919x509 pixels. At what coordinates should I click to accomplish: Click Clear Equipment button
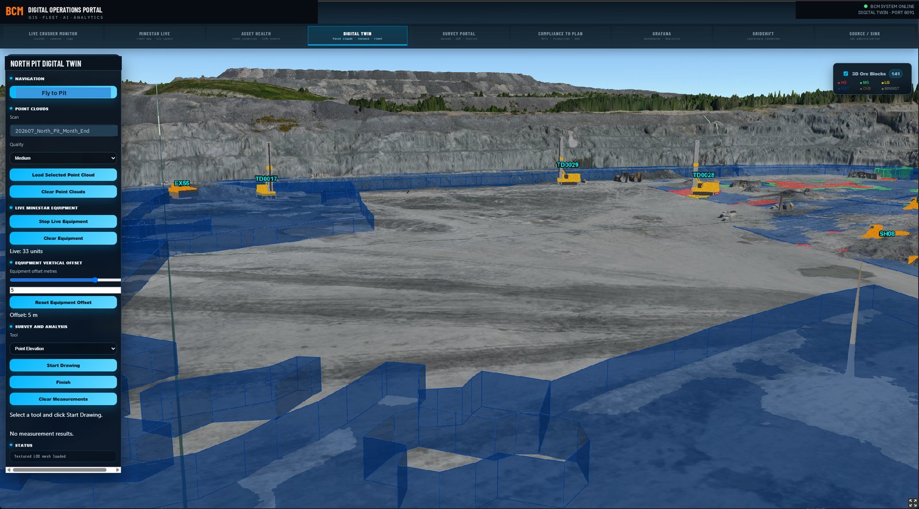point(63,238)
